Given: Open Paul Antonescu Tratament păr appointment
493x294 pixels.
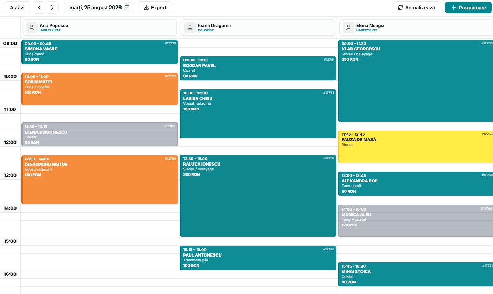Looking at the screenshot, I should [x=258, y=258].
